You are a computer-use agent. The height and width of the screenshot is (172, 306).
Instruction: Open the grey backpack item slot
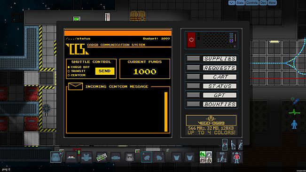(x=130, y=157)
